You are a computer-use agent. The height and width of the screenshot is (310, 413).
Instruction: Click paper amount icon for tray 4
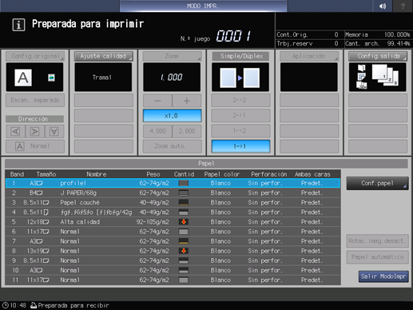(184, 213)
